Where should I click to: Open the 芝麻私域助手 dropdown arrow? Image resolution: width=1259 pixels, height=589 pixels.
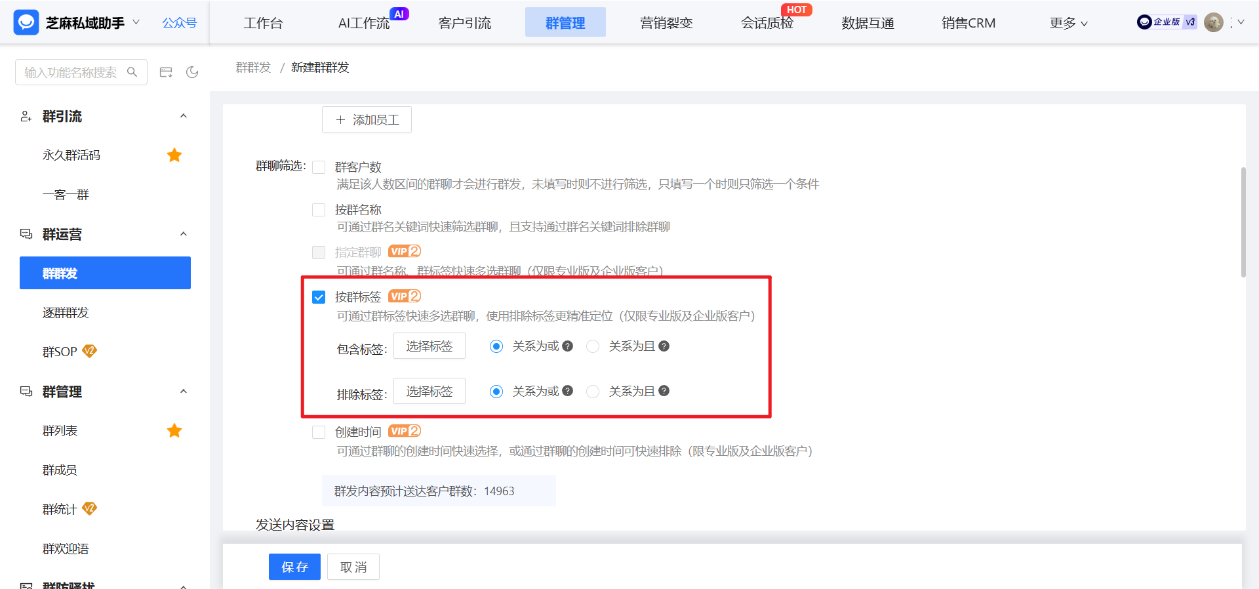[136, 22]
